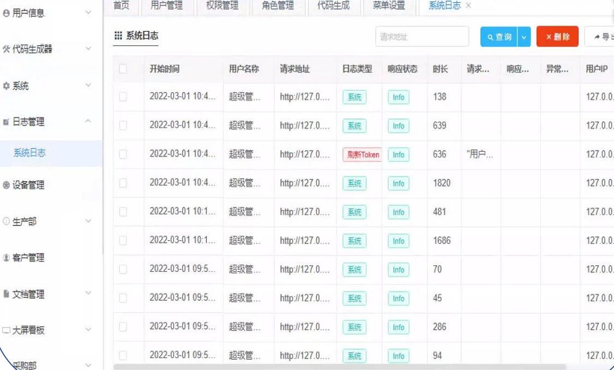Click the horizontal scrollbar below the table

click(x=341, y=367)
